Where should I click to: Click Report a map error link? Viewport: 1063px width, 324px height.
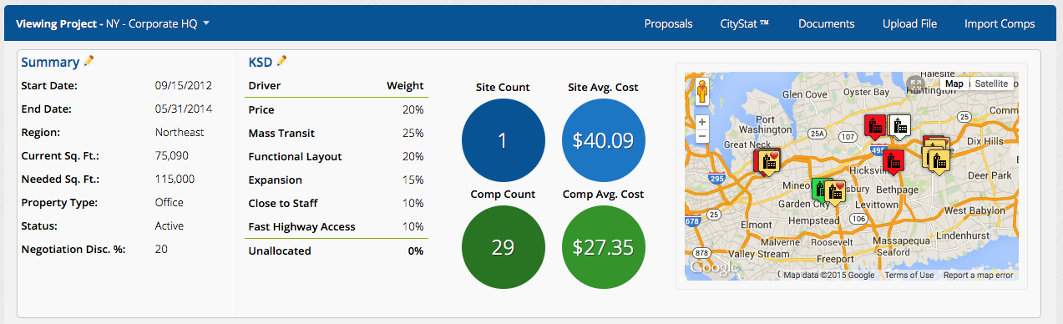[x=979, y=276]
